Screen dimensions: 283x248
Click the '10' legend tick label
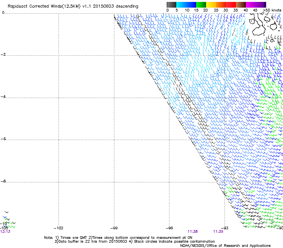[187, 10]
